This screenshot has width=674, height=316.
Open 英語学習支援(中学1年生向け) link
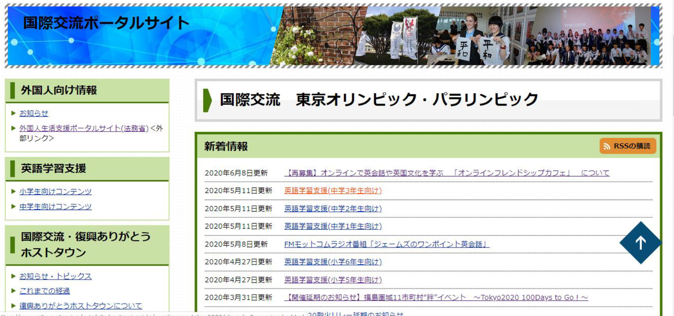pos(333,226)
